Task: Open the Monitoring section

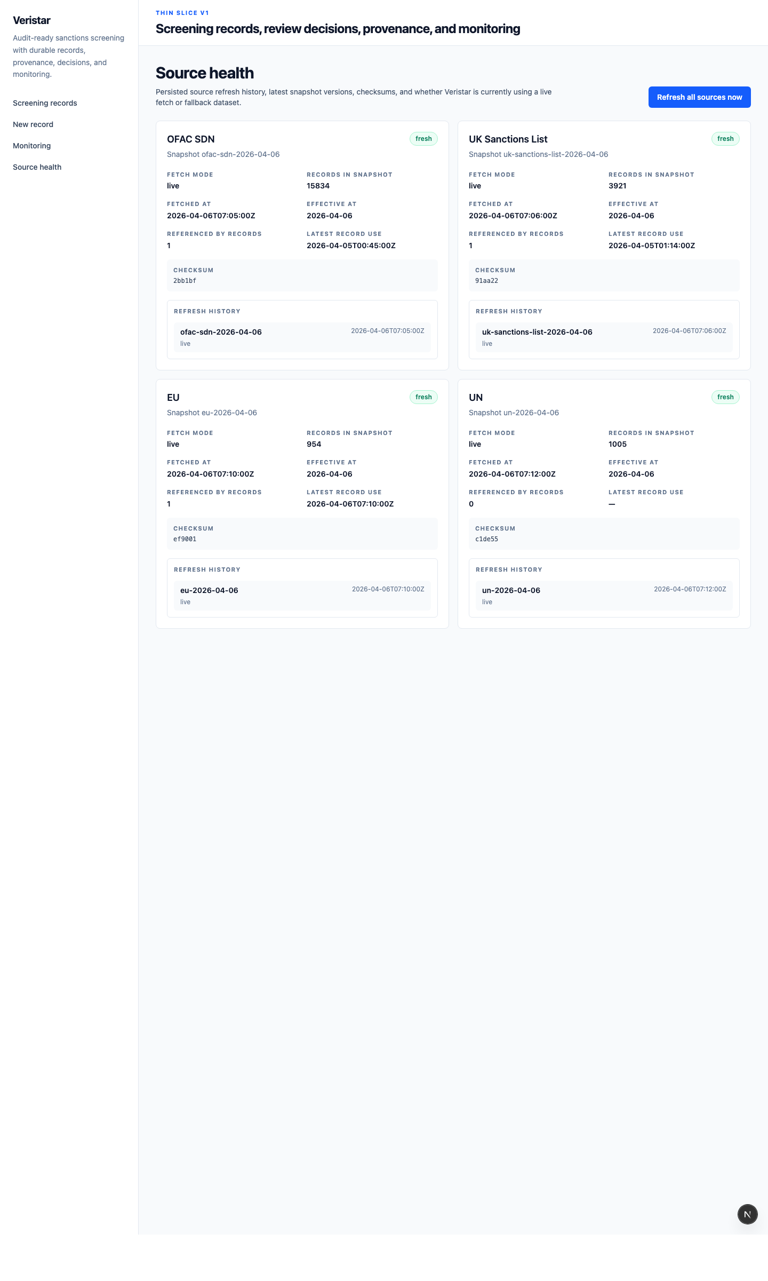Action: point(32,146)
